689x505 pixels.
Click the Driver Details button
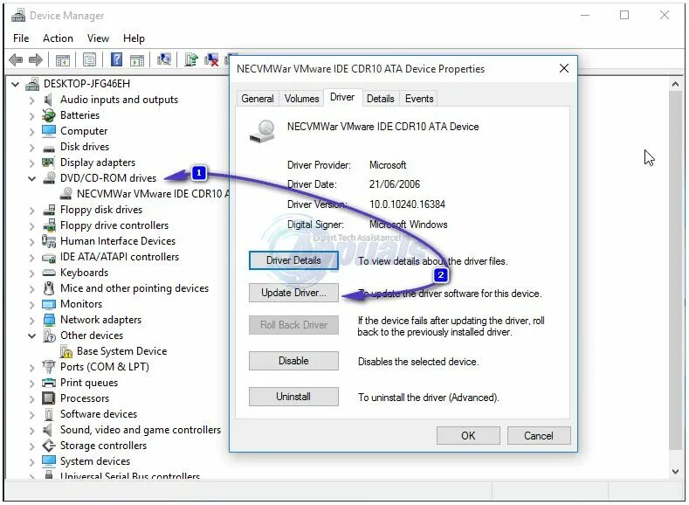coord(293,260)
